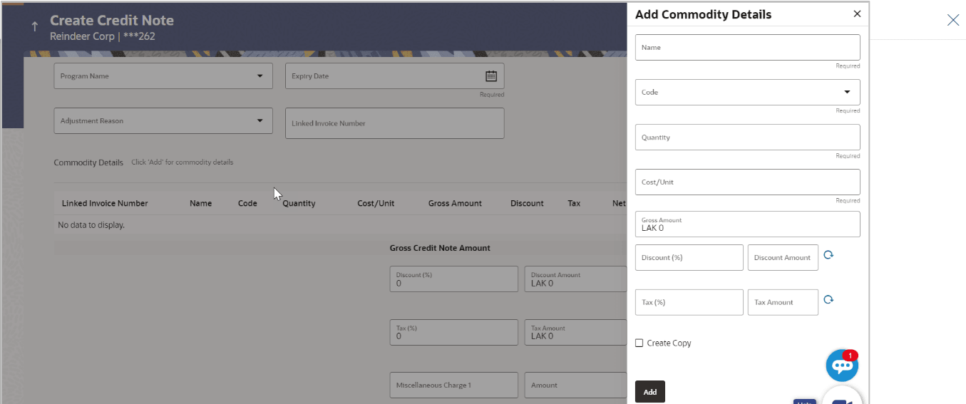Tick the Create Copy checkbox
The width and height of the screenshot is (966, 404).
639,343
